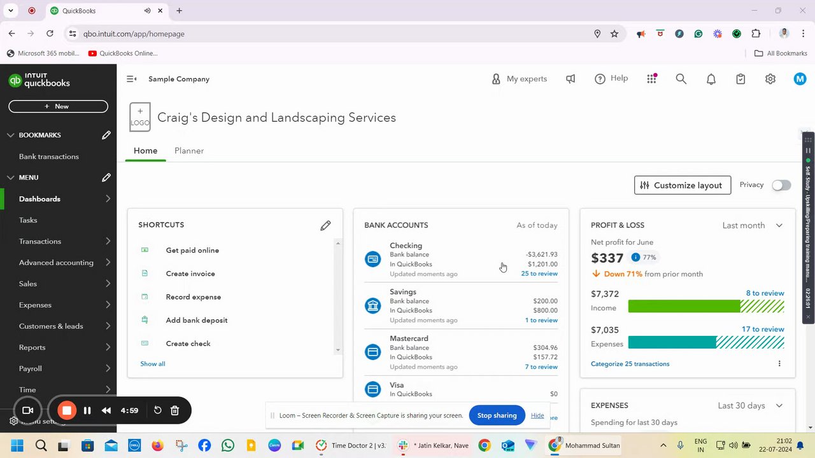Open Categorize 25 transactions link
815x458 pixels.
(x=630, y=364)
